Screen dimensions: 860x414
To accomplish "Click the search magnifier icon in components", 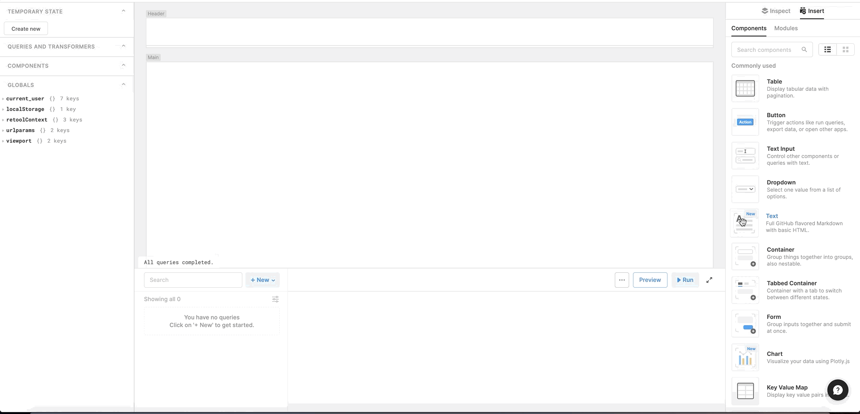I will coord(804,49).
